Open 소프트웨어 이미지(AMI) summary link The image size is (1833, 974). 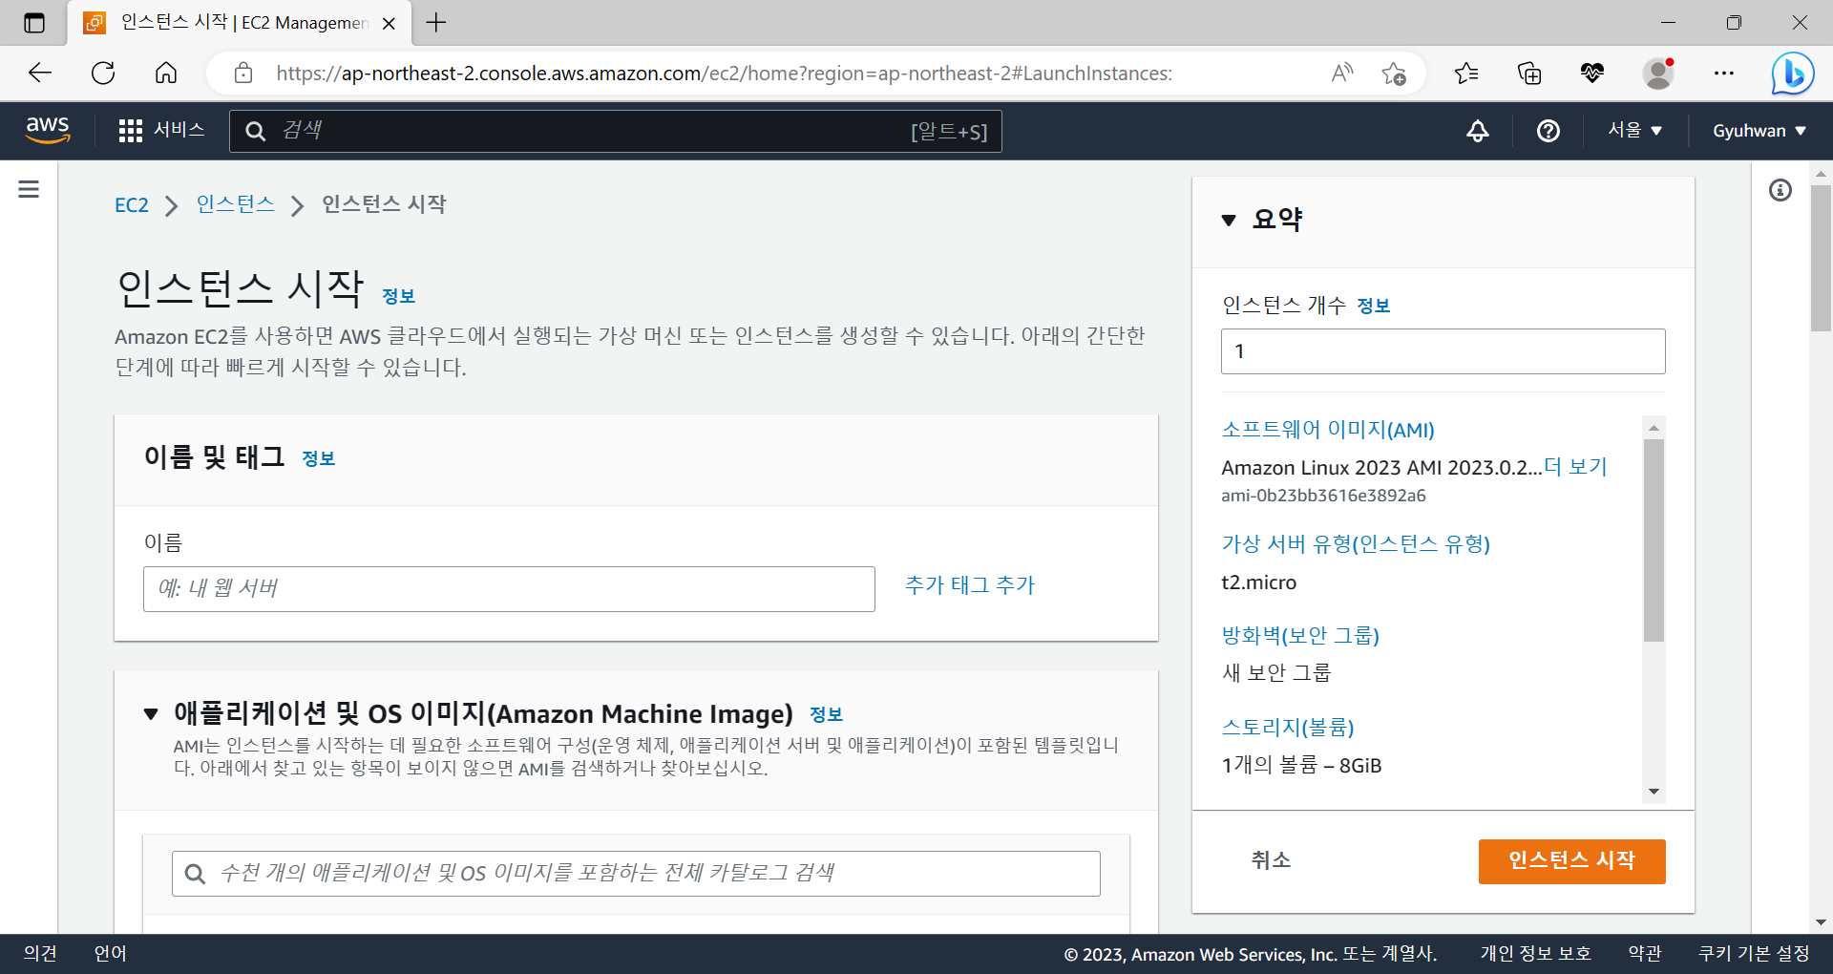[x=1328, y=430]
